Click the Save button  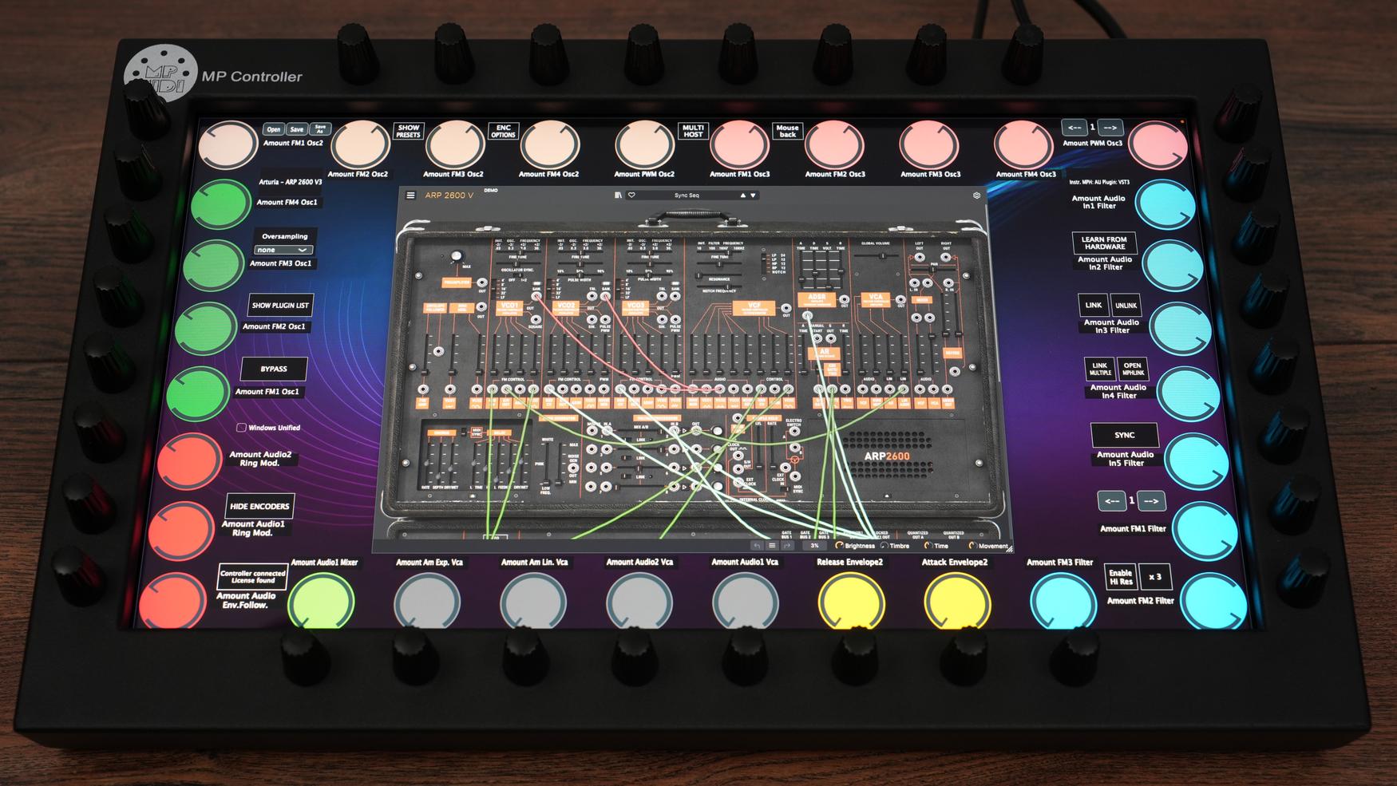[x=297, y=129]
